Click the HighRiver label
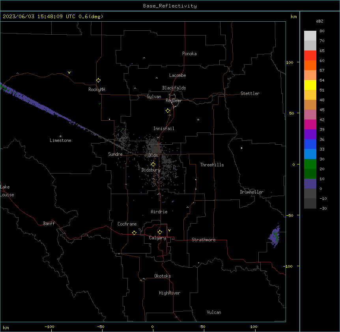Screen dimensions: 340x332 click(x=170, y=293)
